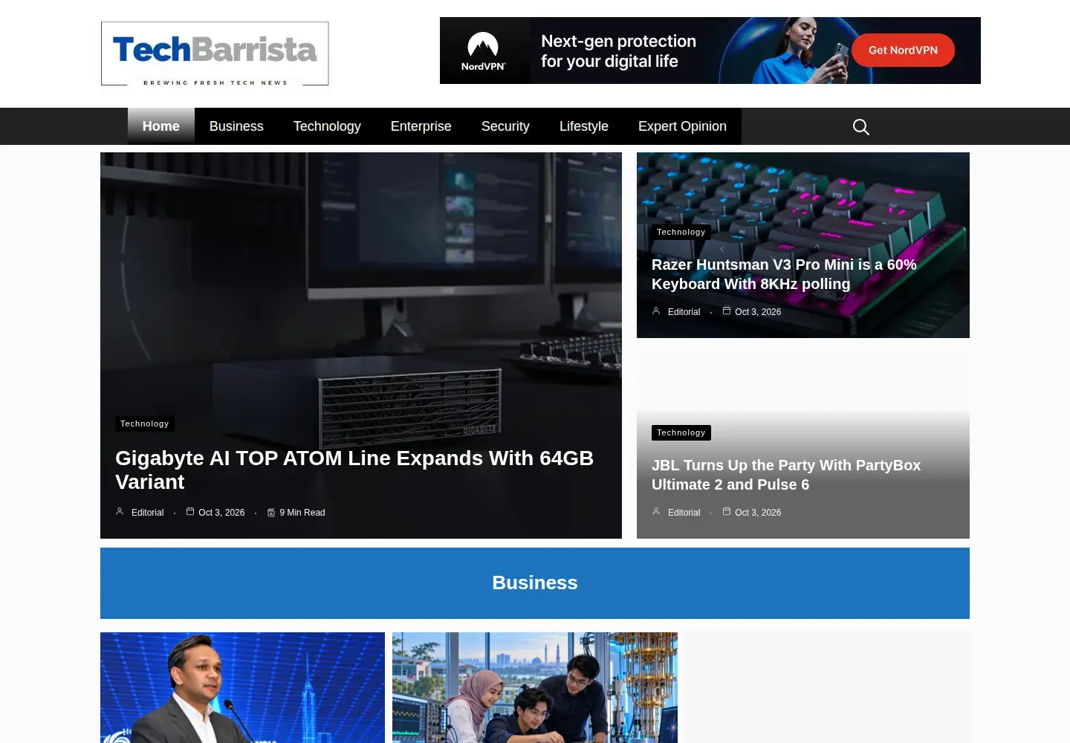Click Editorial author on Gigabyte article
The height and width of the screenshot is (743, 1070).
tap(147, 513)
